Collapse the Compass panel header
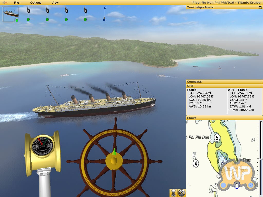 (224, 82)
